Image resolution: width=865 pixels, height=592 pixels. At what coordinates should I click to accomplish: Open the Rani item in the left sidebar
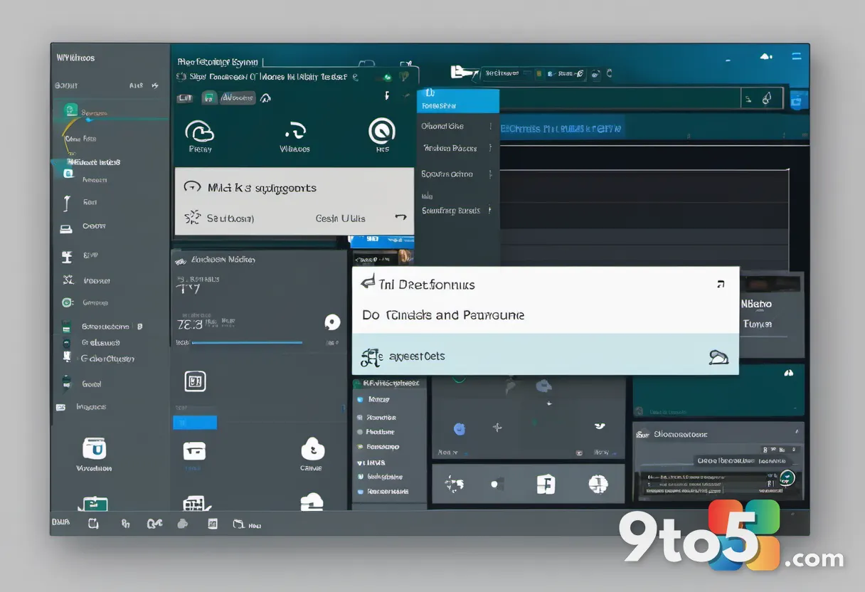[x=90, y=202]
